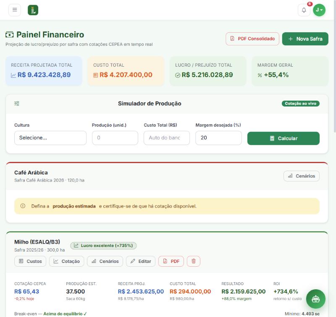Focus the Produção (unid.) field

(x=115, y=138)
